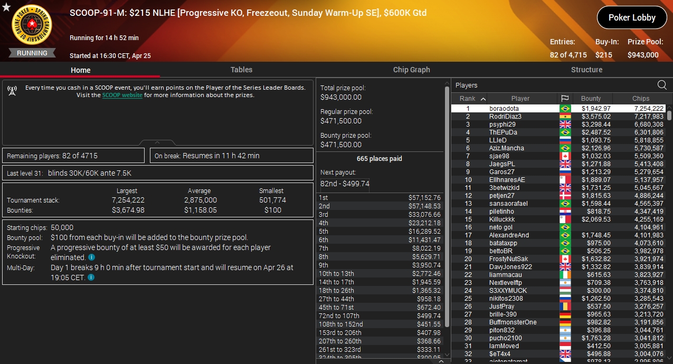The height and width of the screenshot is (364, 673).
Task: Select player row 3betwizkid
Action: pos(558,187)
